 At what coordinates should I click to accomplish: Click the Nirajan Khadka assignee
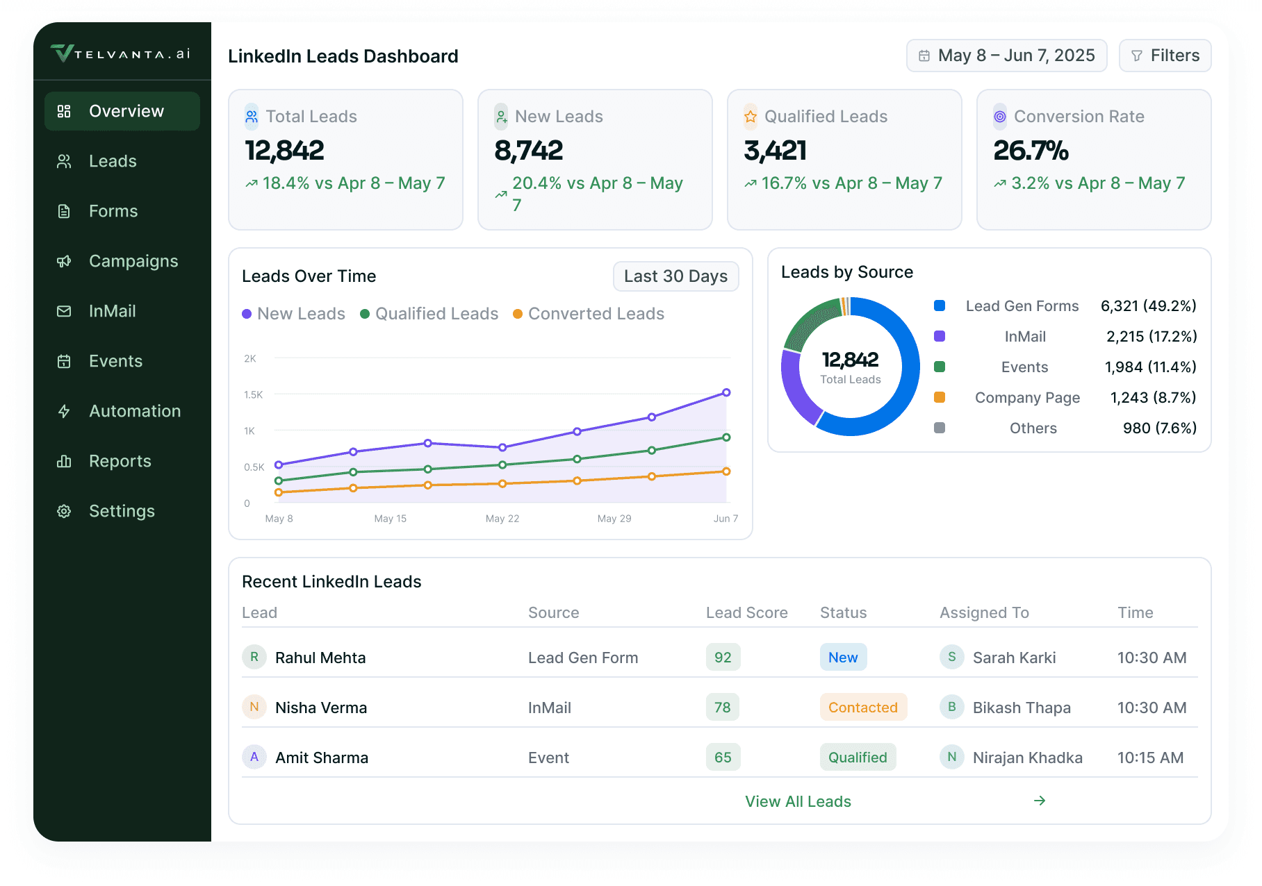(1012, 757)
